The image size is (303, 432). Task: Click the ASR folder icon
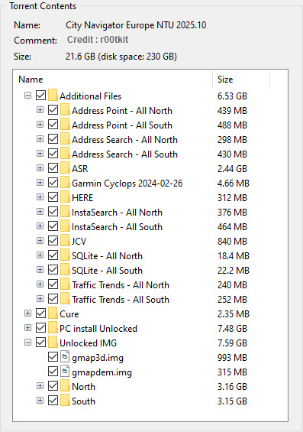tap(65, 168)
